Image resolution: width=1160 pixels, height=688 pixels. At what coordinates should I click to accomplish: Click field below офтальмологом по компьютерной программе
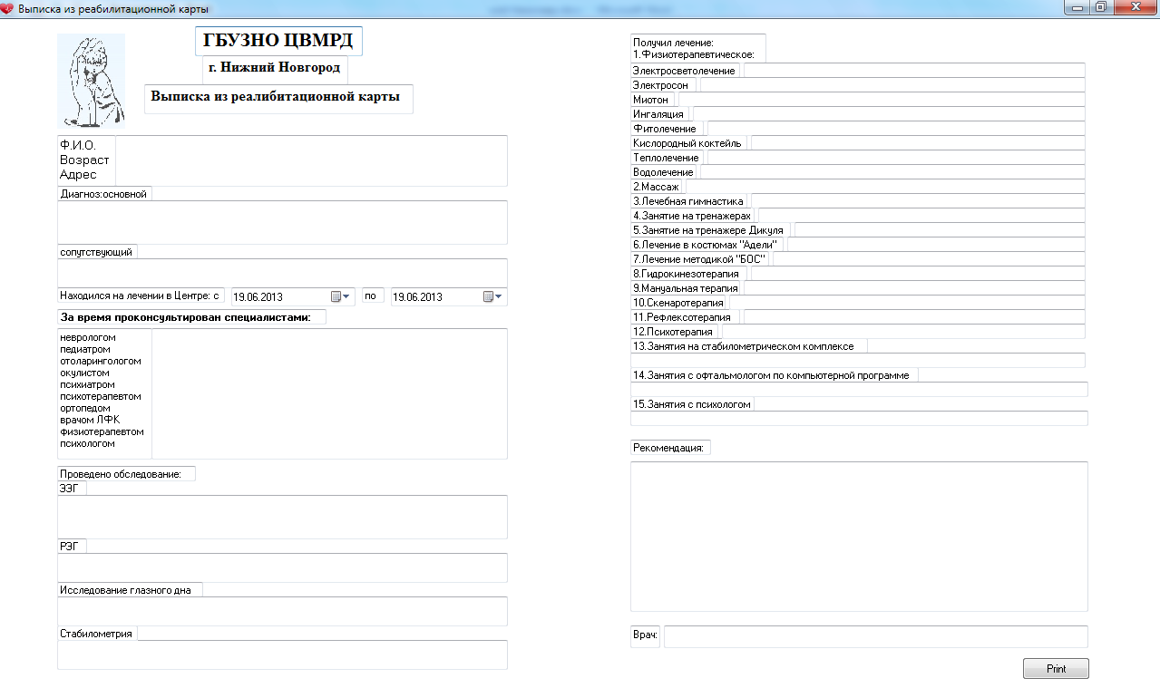click(859, 389)
